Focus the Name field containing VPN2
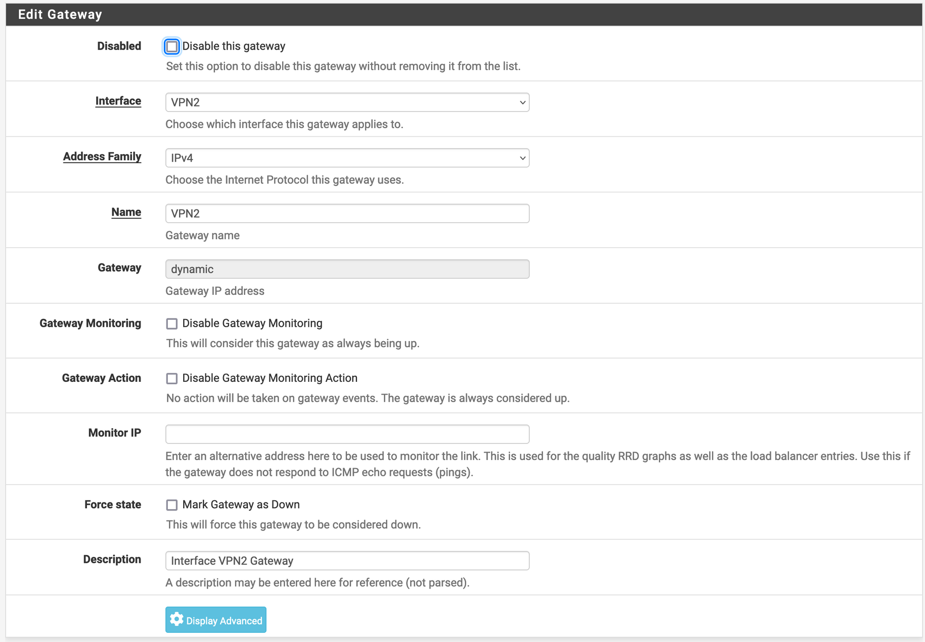Image resolution: width=925 pixels, height=642 pixels. click(x=347, y=213)
